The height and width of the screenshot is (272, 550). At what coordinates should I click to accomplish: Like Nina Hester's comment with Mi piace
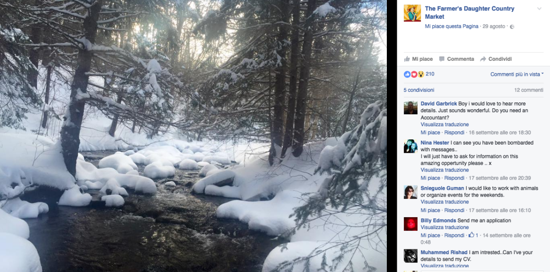430,178
